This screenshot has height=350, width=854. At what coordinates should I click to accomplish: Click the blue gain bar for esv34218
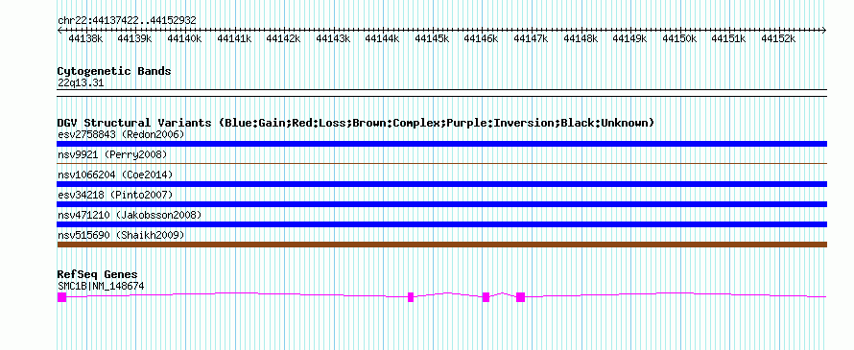tap(442, 204)
